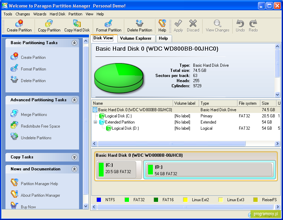Click View Changes magnifier icon
Viewport: 283px width, 220px height.
click(x=217, y=24)
